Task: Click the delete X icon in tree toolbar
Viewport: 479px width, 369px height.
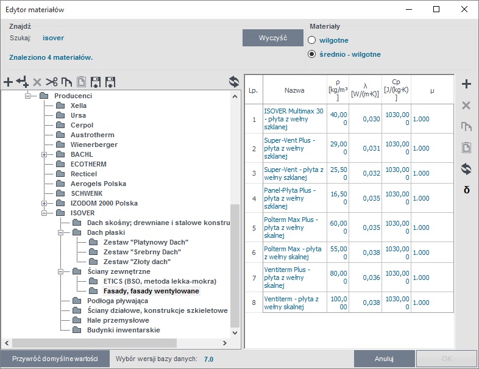Action: (37, 82)
